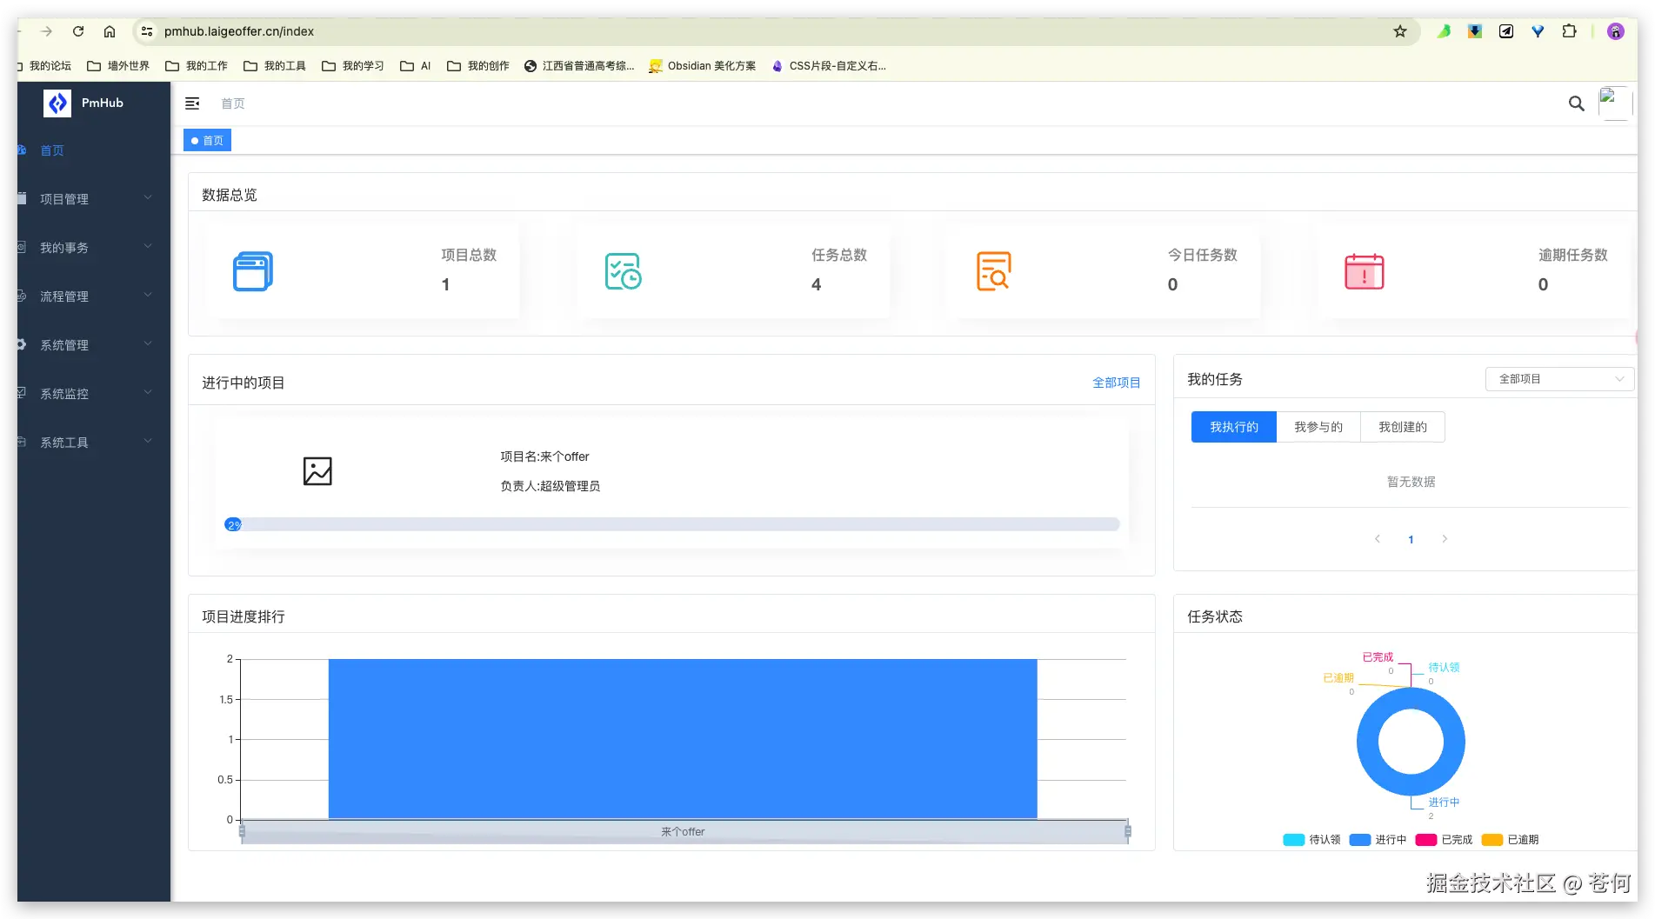Screen dimensions: 1655x919
Task: Open CSS片段 bookmark
Action: point(829,66)
